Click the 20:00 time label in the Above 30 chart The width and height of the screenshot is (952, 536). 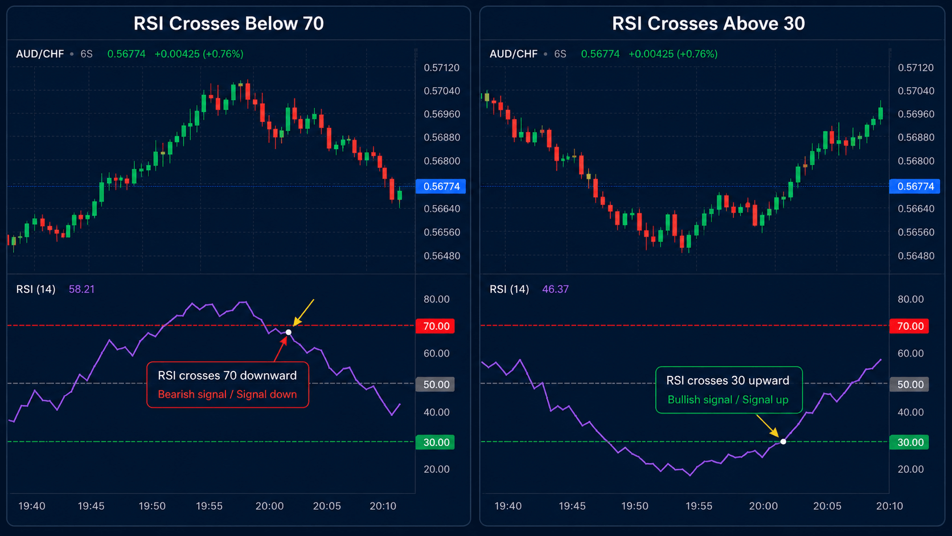click(x=763, y=506)
